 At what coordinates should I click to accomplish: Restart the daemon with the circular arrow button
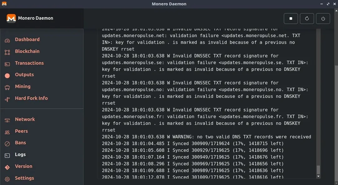[x=307, y=18]
